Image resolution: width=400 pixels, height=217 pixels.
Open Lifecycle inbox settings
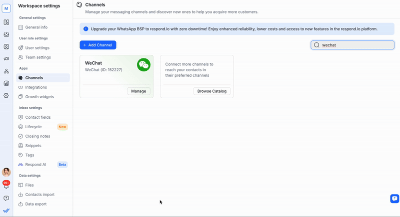[x=33, y=127]
